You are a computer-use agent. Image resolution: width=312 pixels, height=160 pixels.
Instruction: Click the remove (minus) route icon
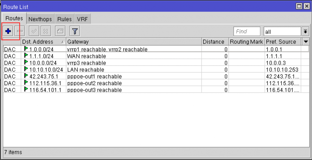click(x=20, y=31)
